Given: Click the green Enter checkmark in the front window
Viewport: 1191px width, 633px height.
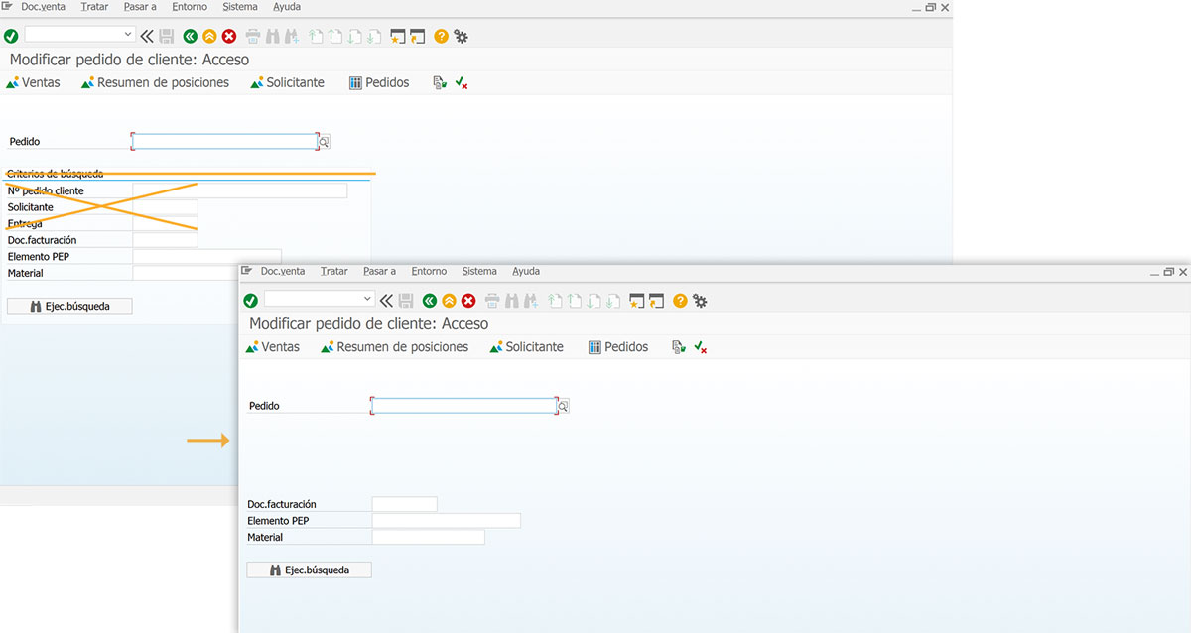Looking at the screenshot, I should click(250, 301).
